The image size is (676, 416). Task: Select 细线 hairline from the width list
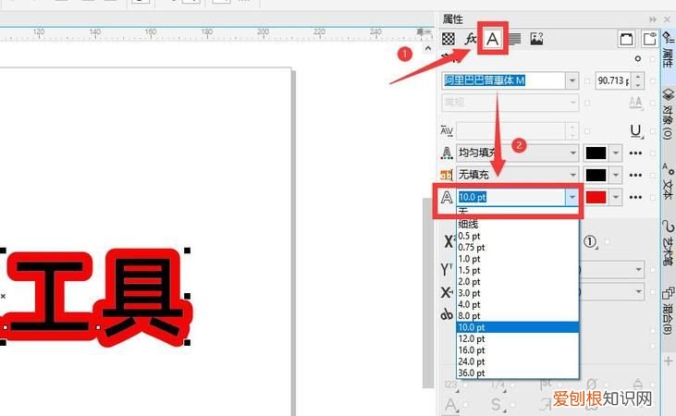(517, 224)
